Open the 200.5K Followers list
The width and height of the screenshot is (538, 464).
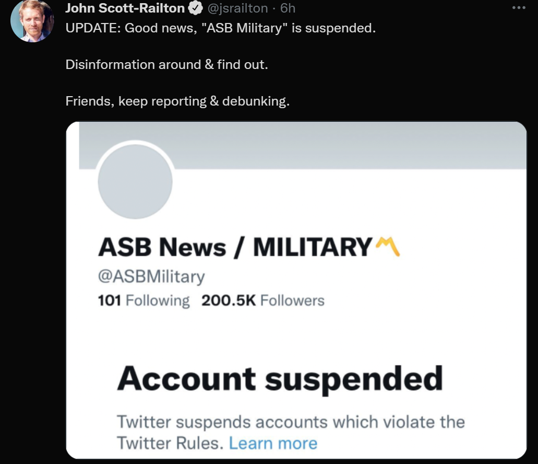tap(263, 300)
